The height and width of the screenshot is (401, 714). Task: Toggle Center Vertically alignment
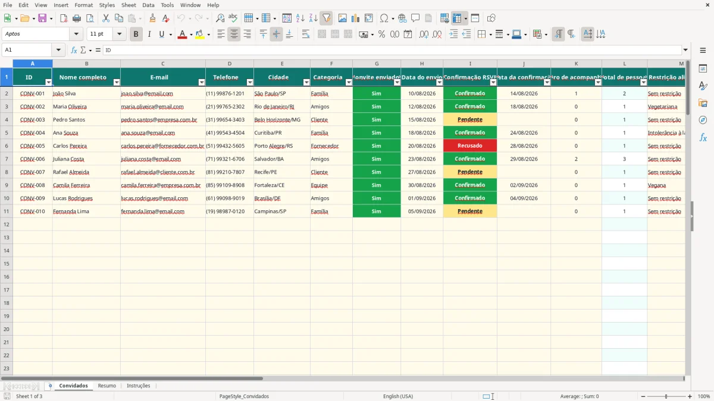[x=276, y=34]
